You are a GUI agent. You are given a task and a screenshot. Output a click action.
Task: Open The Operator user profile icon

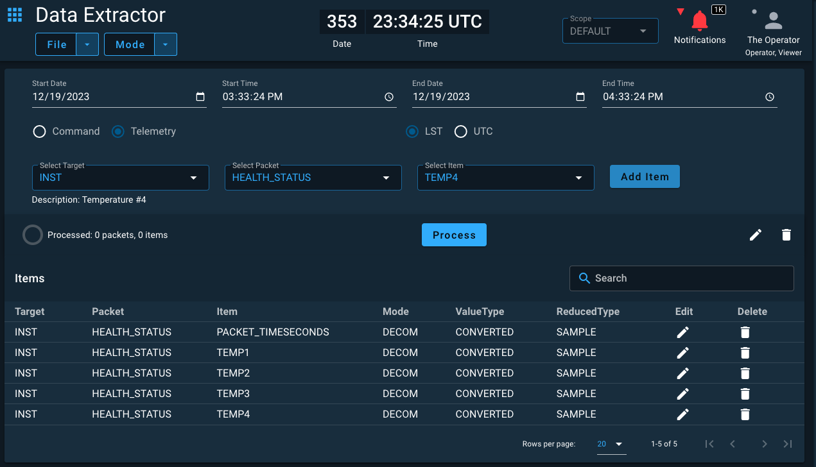[774, 21]
